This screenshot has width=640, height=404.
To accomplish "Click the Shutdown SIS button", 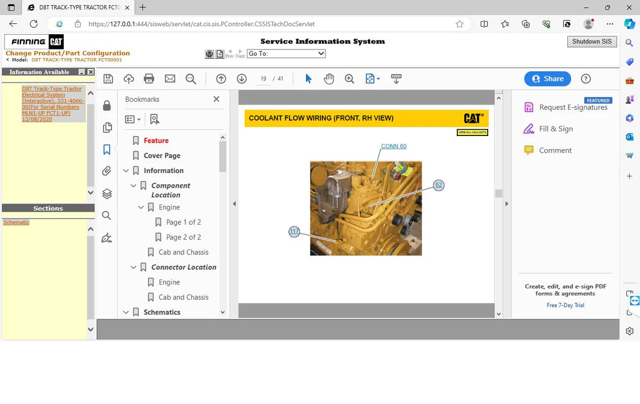I will pos(592,42).
